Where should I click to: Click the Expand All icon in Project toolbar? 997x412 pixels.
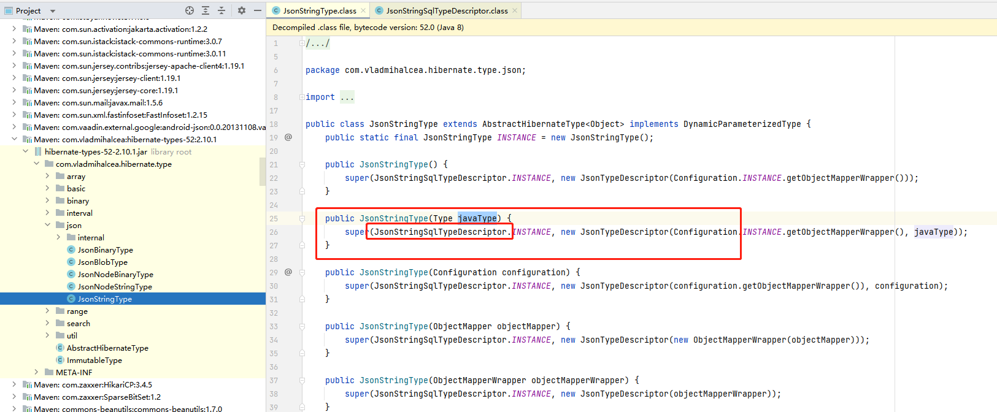click(206, 10)
